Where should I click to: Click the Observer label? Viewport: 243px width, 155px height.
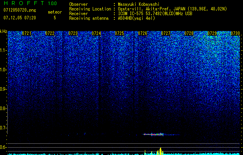pyautogui.click(x=78, y=4)
